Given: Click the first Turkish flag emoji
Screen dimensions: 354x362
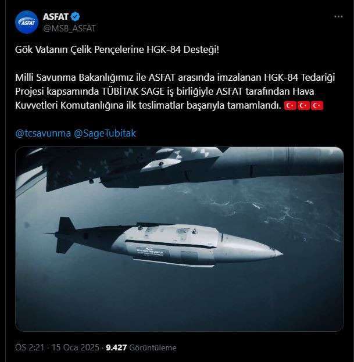Looking at the screenshot, I should [290, 106].
